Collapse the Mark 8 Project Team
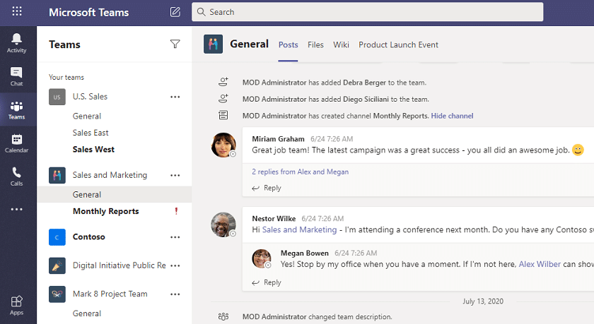 [x=110, y=294]
